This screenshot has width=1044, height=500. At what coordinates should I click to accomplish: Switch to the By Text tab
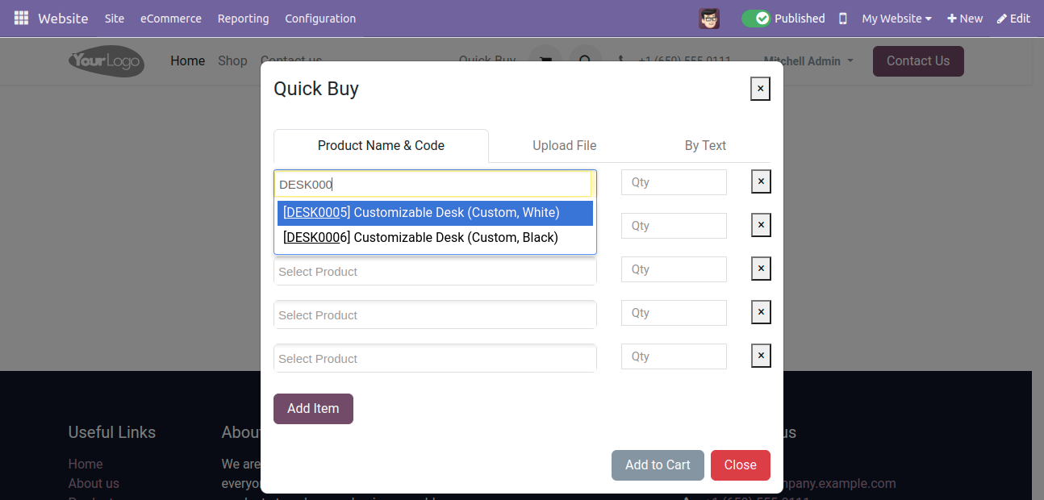tap(705, 146)
